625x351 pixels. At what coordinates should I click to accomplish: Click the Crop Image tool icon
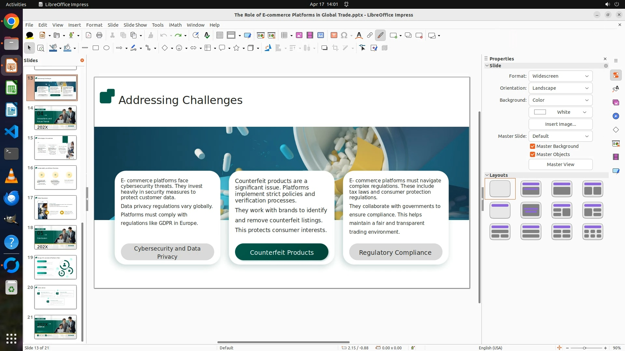[x=335, y=48]
